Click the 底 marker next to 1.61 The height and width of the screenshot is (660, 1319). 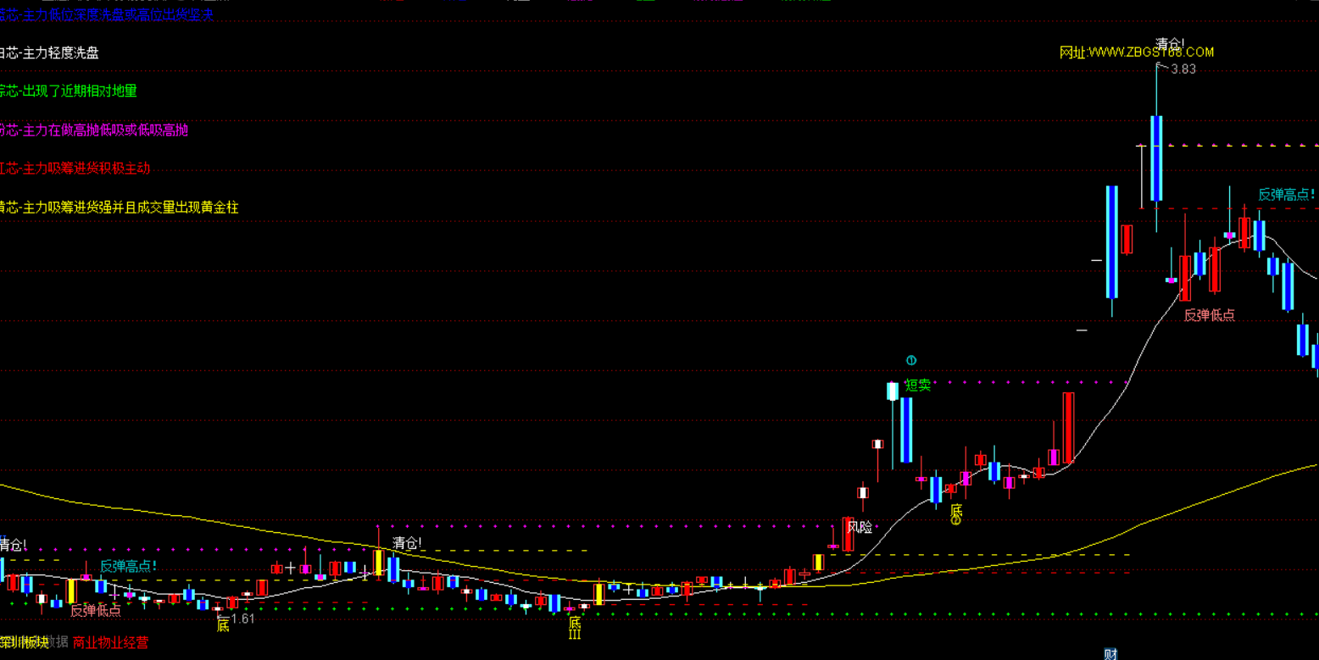[222, 625]
